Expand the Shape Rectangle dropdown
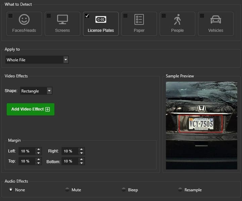242x201 pixels. tap(49, 91)
